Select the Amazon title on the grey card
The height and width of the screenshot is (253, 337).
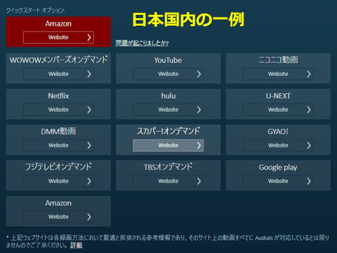(58, 203)
